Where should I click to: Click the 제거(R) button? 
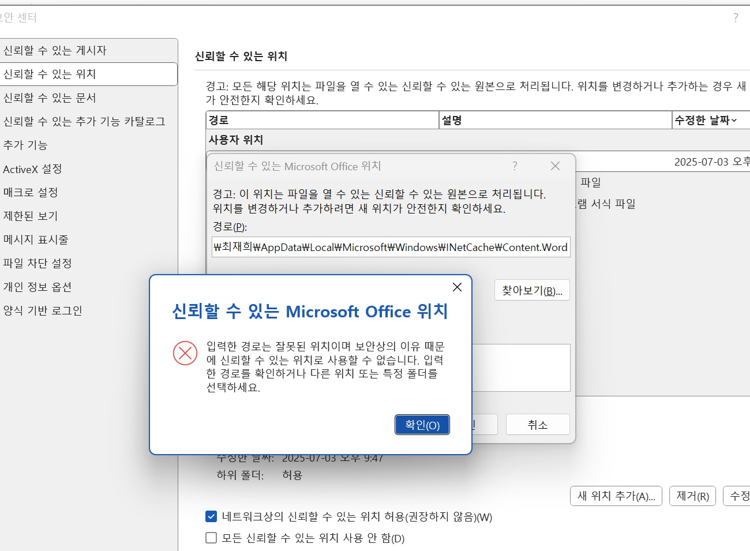tap(692, 496)
